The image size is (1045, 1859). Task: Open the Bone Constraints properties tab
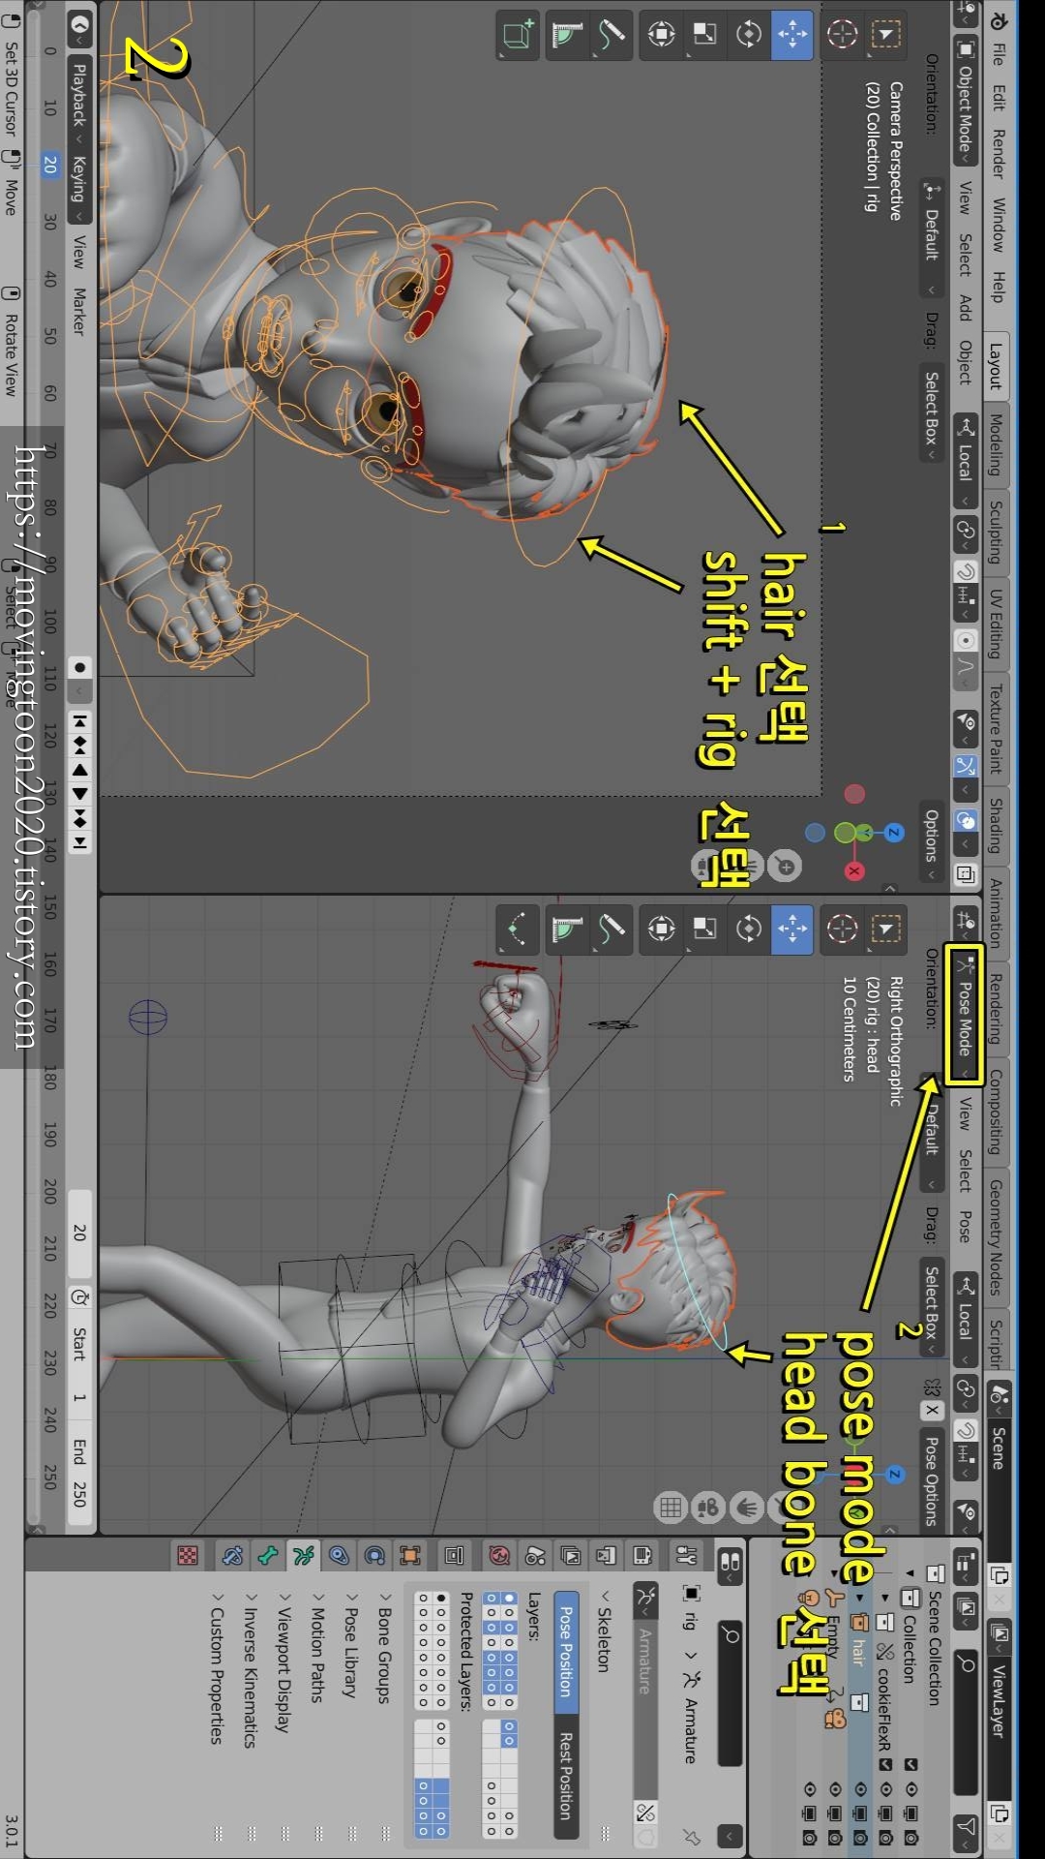[232, 1556]
